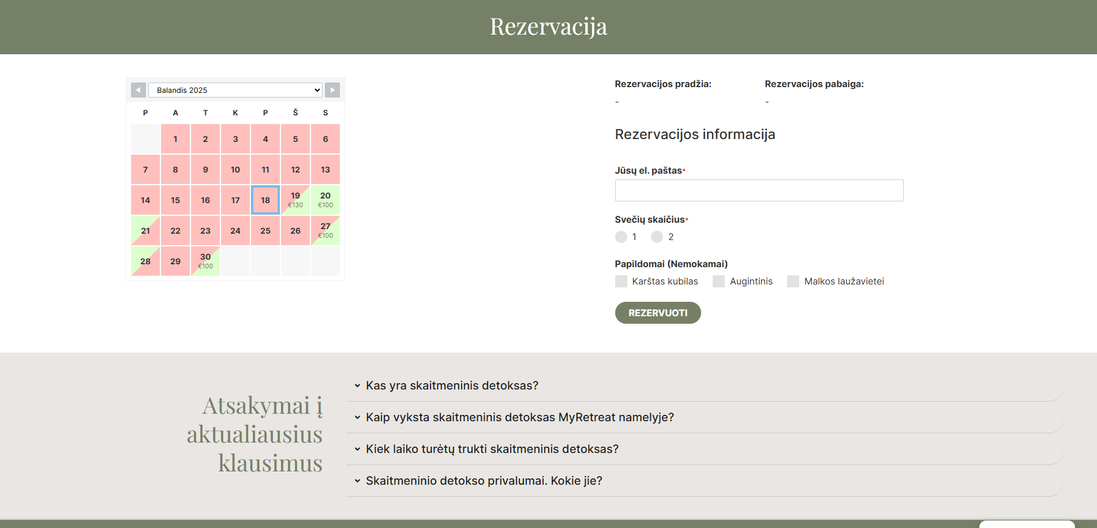This screenshot has height=528, width=1097.
Task: Tick the Karštas kubilas checkbox
Action: coord(621,281)
